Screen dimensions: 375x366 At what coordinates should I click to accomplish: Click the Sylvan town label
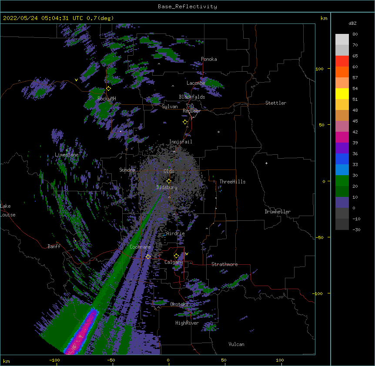pyautogui.click(x=170, y=106)
